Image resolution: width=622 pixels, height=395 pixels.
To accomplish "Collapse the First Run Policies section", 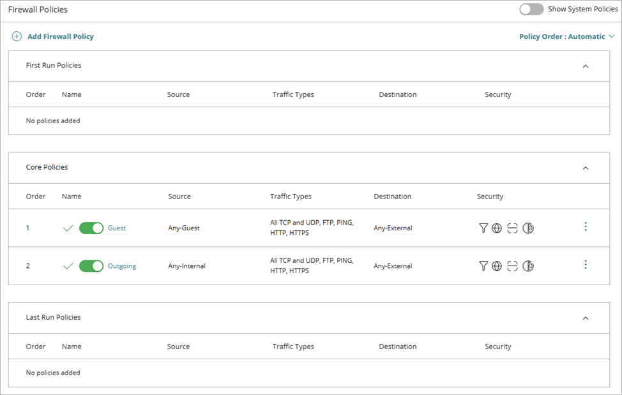I will coord(586,66).
